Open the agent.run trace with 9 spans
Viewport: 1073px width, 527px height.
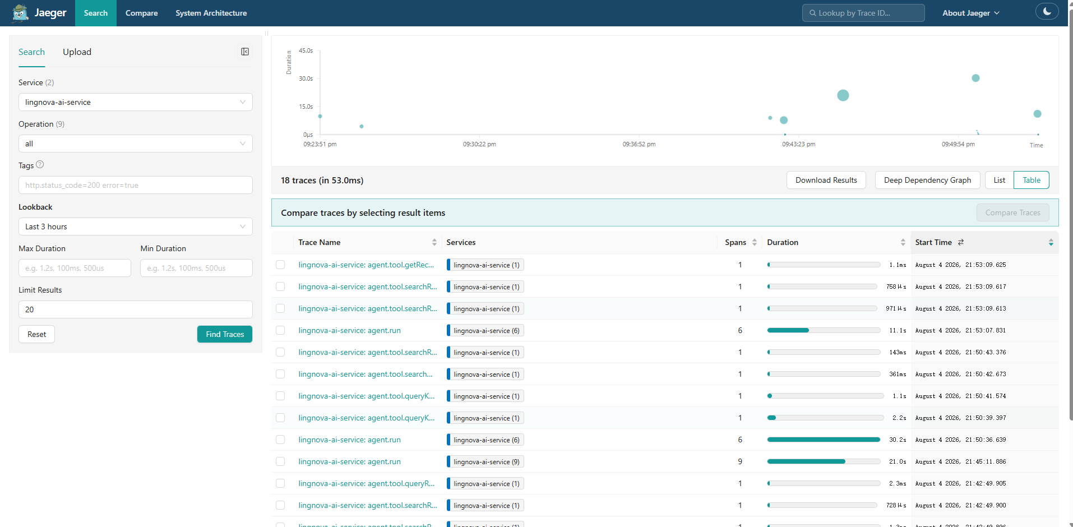pyautogui.click(x=349, y=461)
